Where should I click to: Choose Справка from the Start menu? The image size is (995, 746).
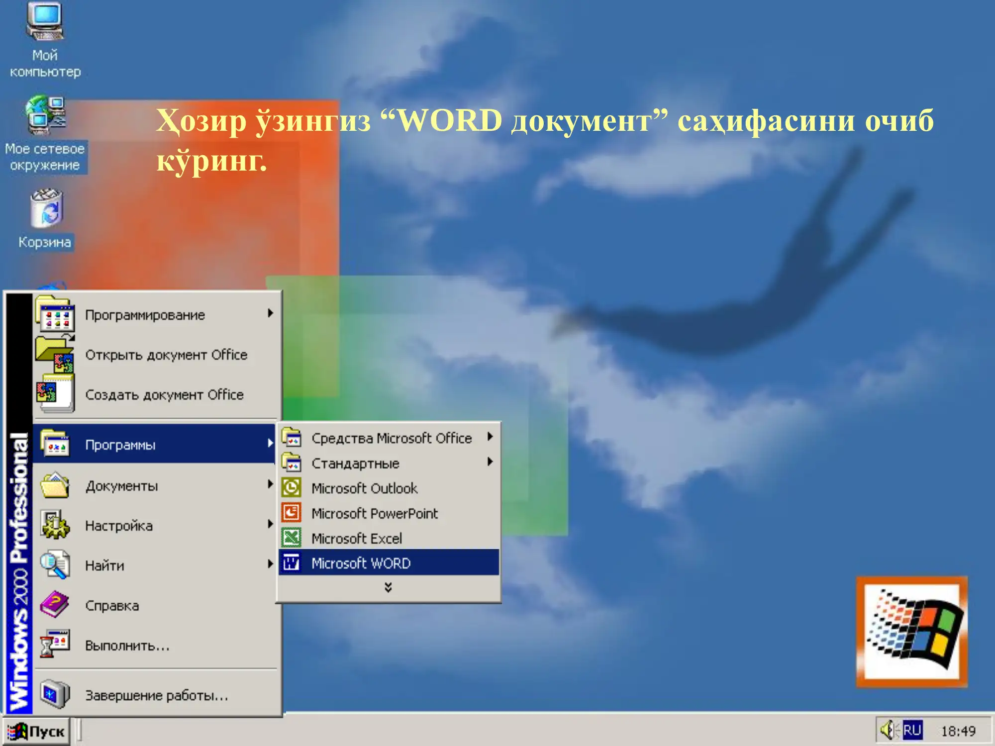click(155, 605)
